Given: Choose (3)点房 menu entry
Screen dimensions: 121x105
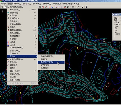Looking at the screenshot, I should click(22, 44).
